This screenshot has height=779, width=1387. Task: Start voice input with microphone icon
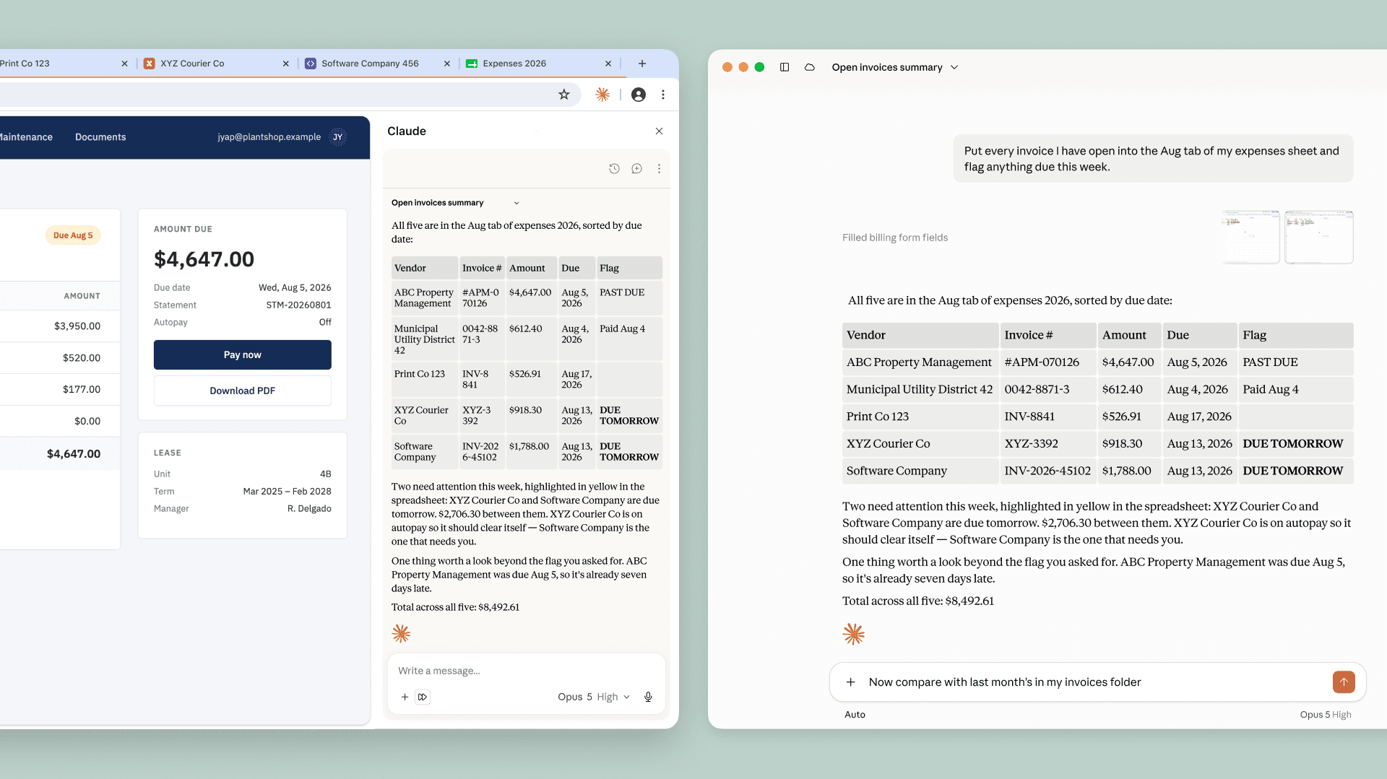pyautogui.click(x=648, y=697)
